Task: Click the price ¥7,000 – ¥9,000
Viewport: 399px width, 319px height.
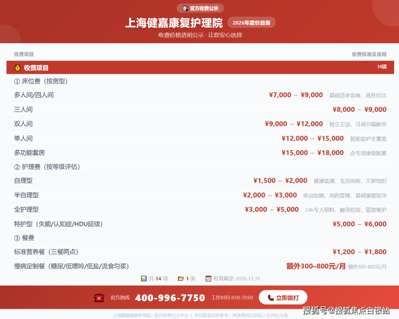Action: [296, 95]
